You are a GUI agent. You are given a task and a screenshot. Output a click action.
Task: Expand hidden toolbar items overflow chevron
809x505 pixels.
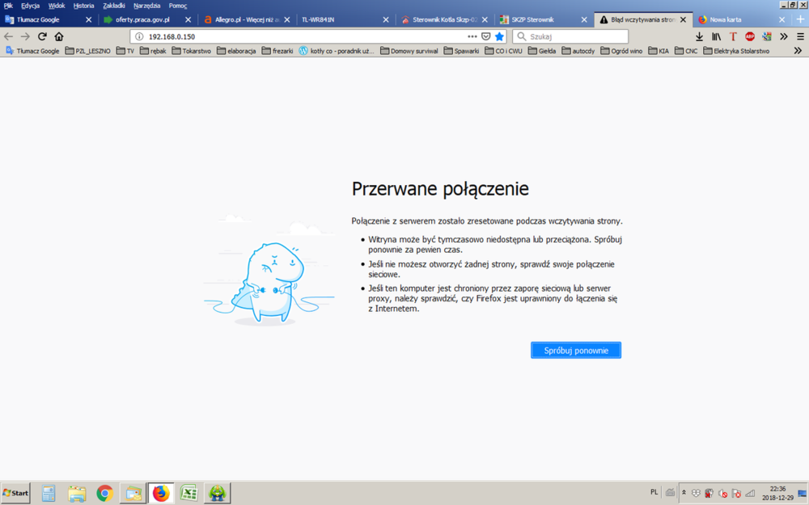click(x=783, y=36)
